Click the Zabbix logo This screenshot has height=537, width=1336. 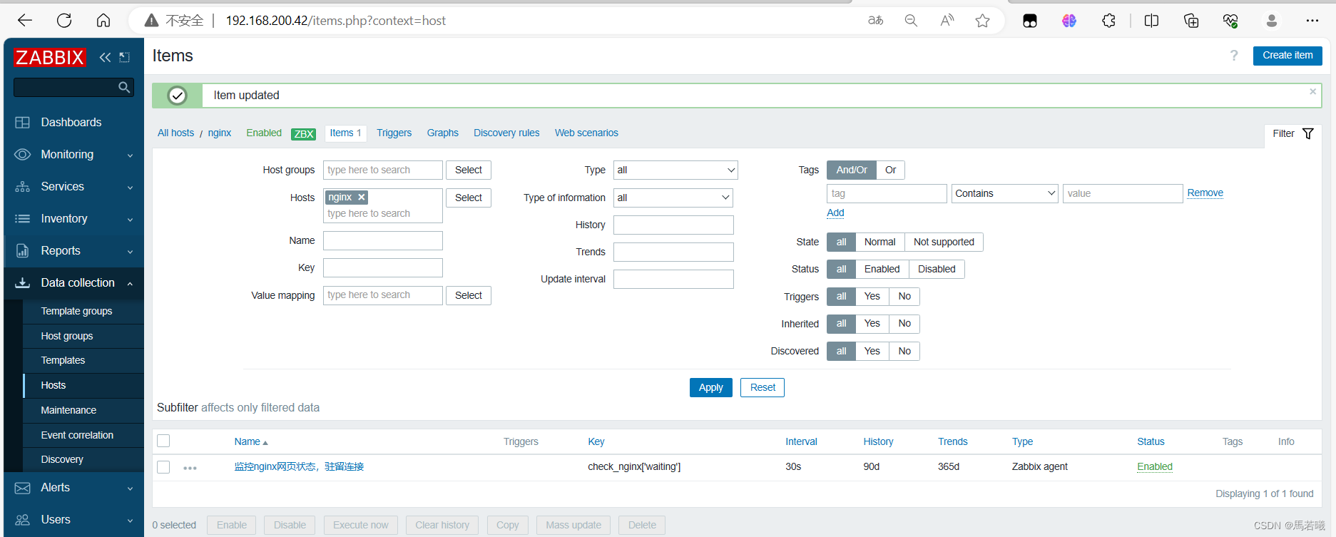(50, 57)
